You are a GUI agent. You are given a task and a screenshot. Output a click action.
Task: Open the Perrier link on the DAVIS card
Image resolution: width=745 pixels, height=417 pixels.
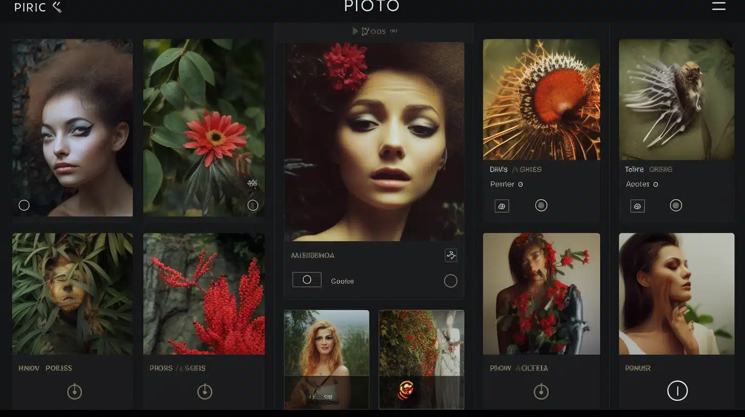pyautogui.click(x=503, y=184)
